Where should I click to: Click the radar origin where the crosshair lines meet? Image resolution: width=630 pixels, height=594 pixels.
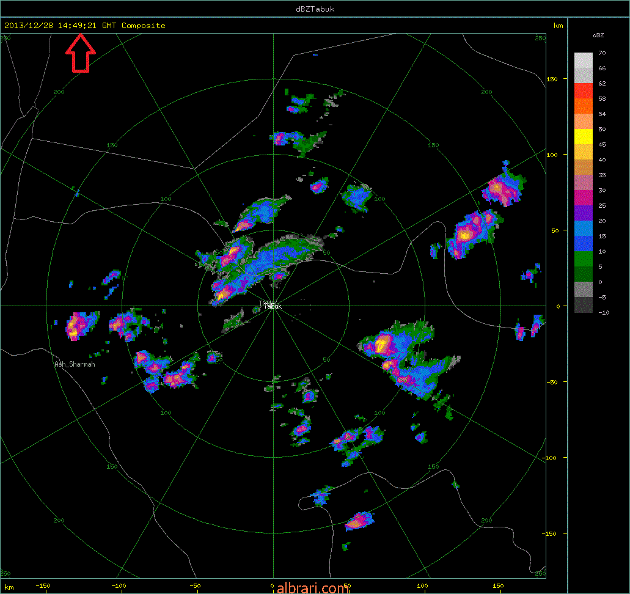pyautogui.click(x=273, y=306)
